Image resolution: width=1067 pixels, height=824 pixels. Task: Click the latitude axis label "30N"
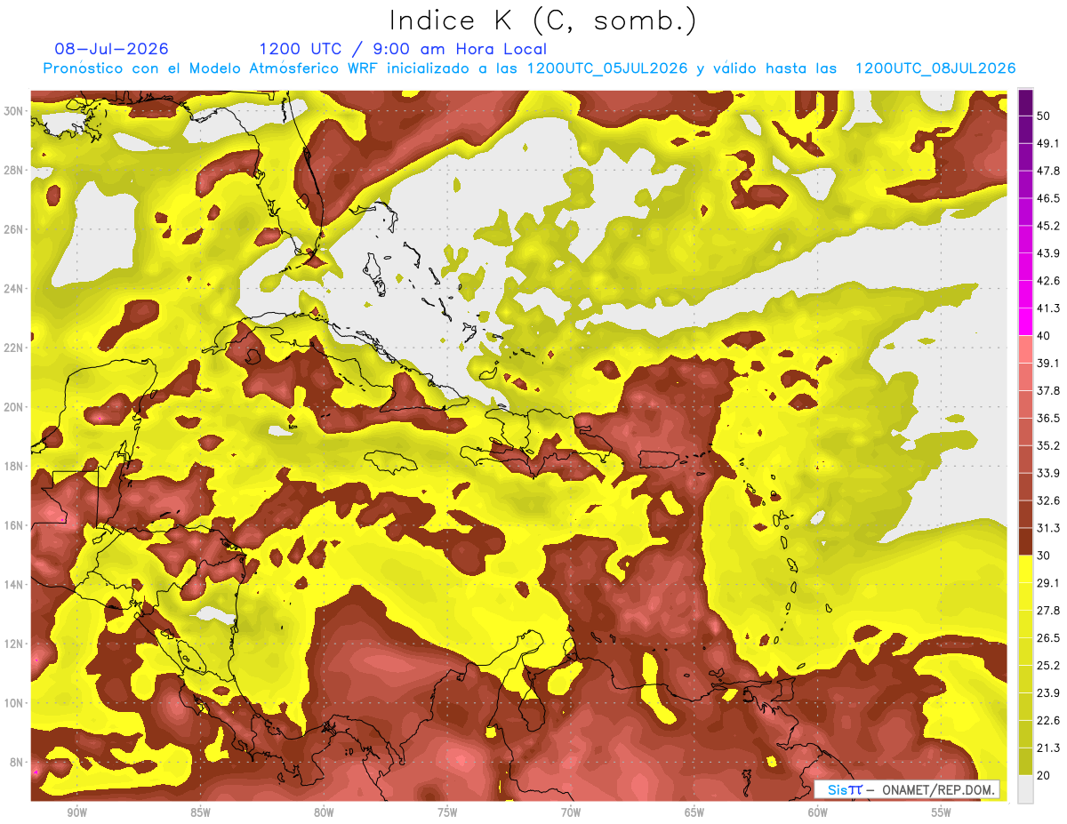tap(13, 111)
